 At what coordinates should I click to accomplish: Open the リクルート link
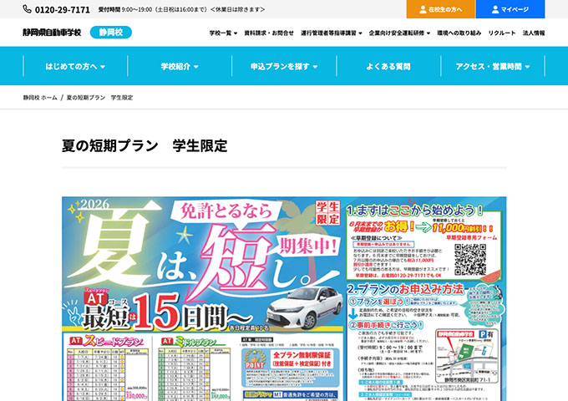click(502, 33)
